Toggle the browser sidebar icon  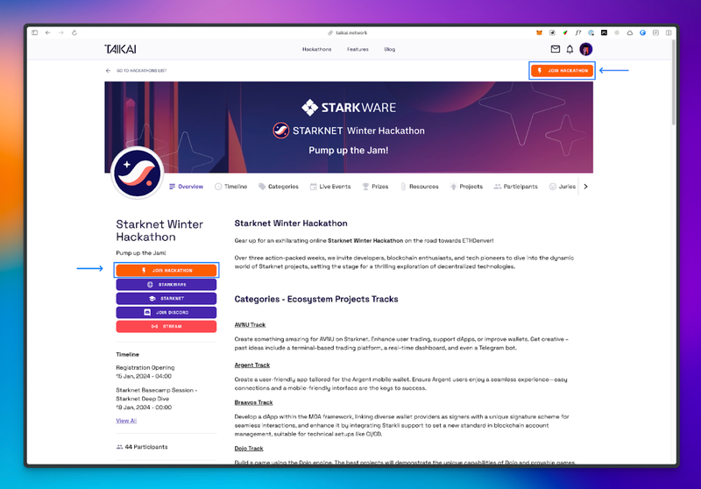(35, 32)
